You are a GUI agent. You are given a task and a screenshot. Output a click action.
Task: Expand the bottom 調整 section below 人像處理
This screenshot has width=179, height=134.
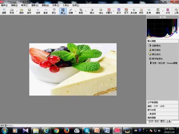pos(163,118)
